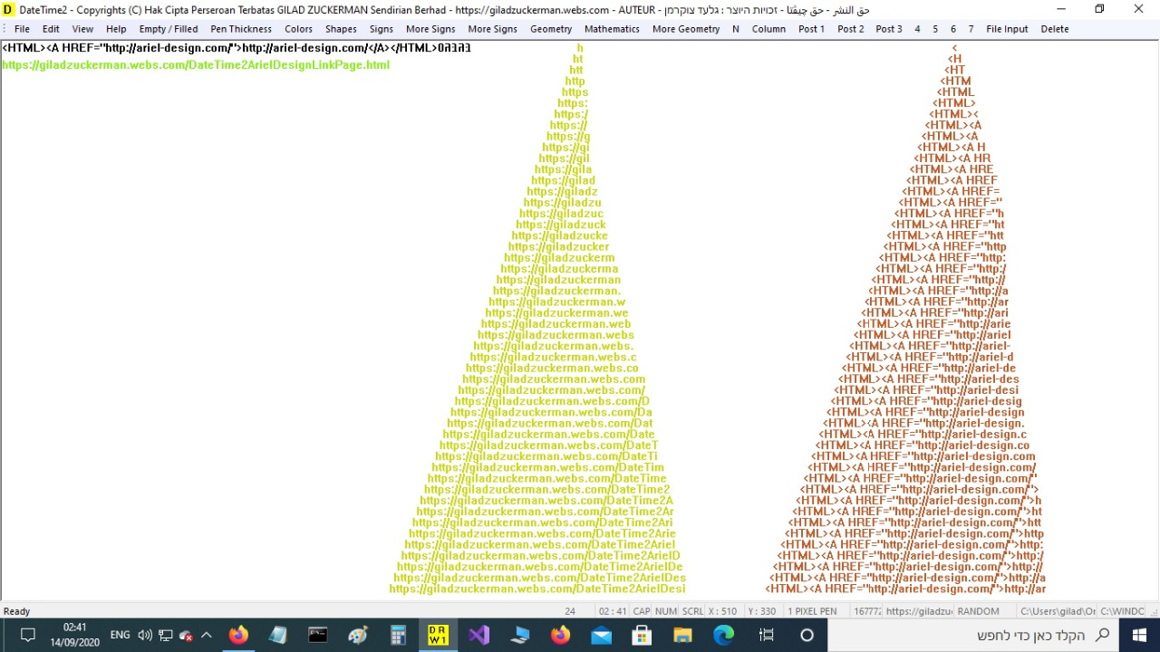
Task: Open the ENG language input selector
Action: (120, 635)
